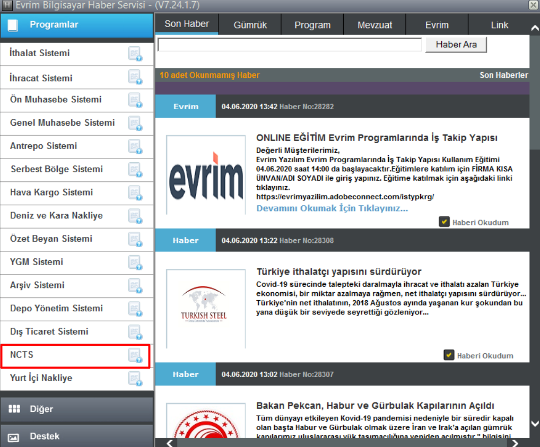Click the info icon beside Yurt İçi Nakliye

click(x=135, y=379)
